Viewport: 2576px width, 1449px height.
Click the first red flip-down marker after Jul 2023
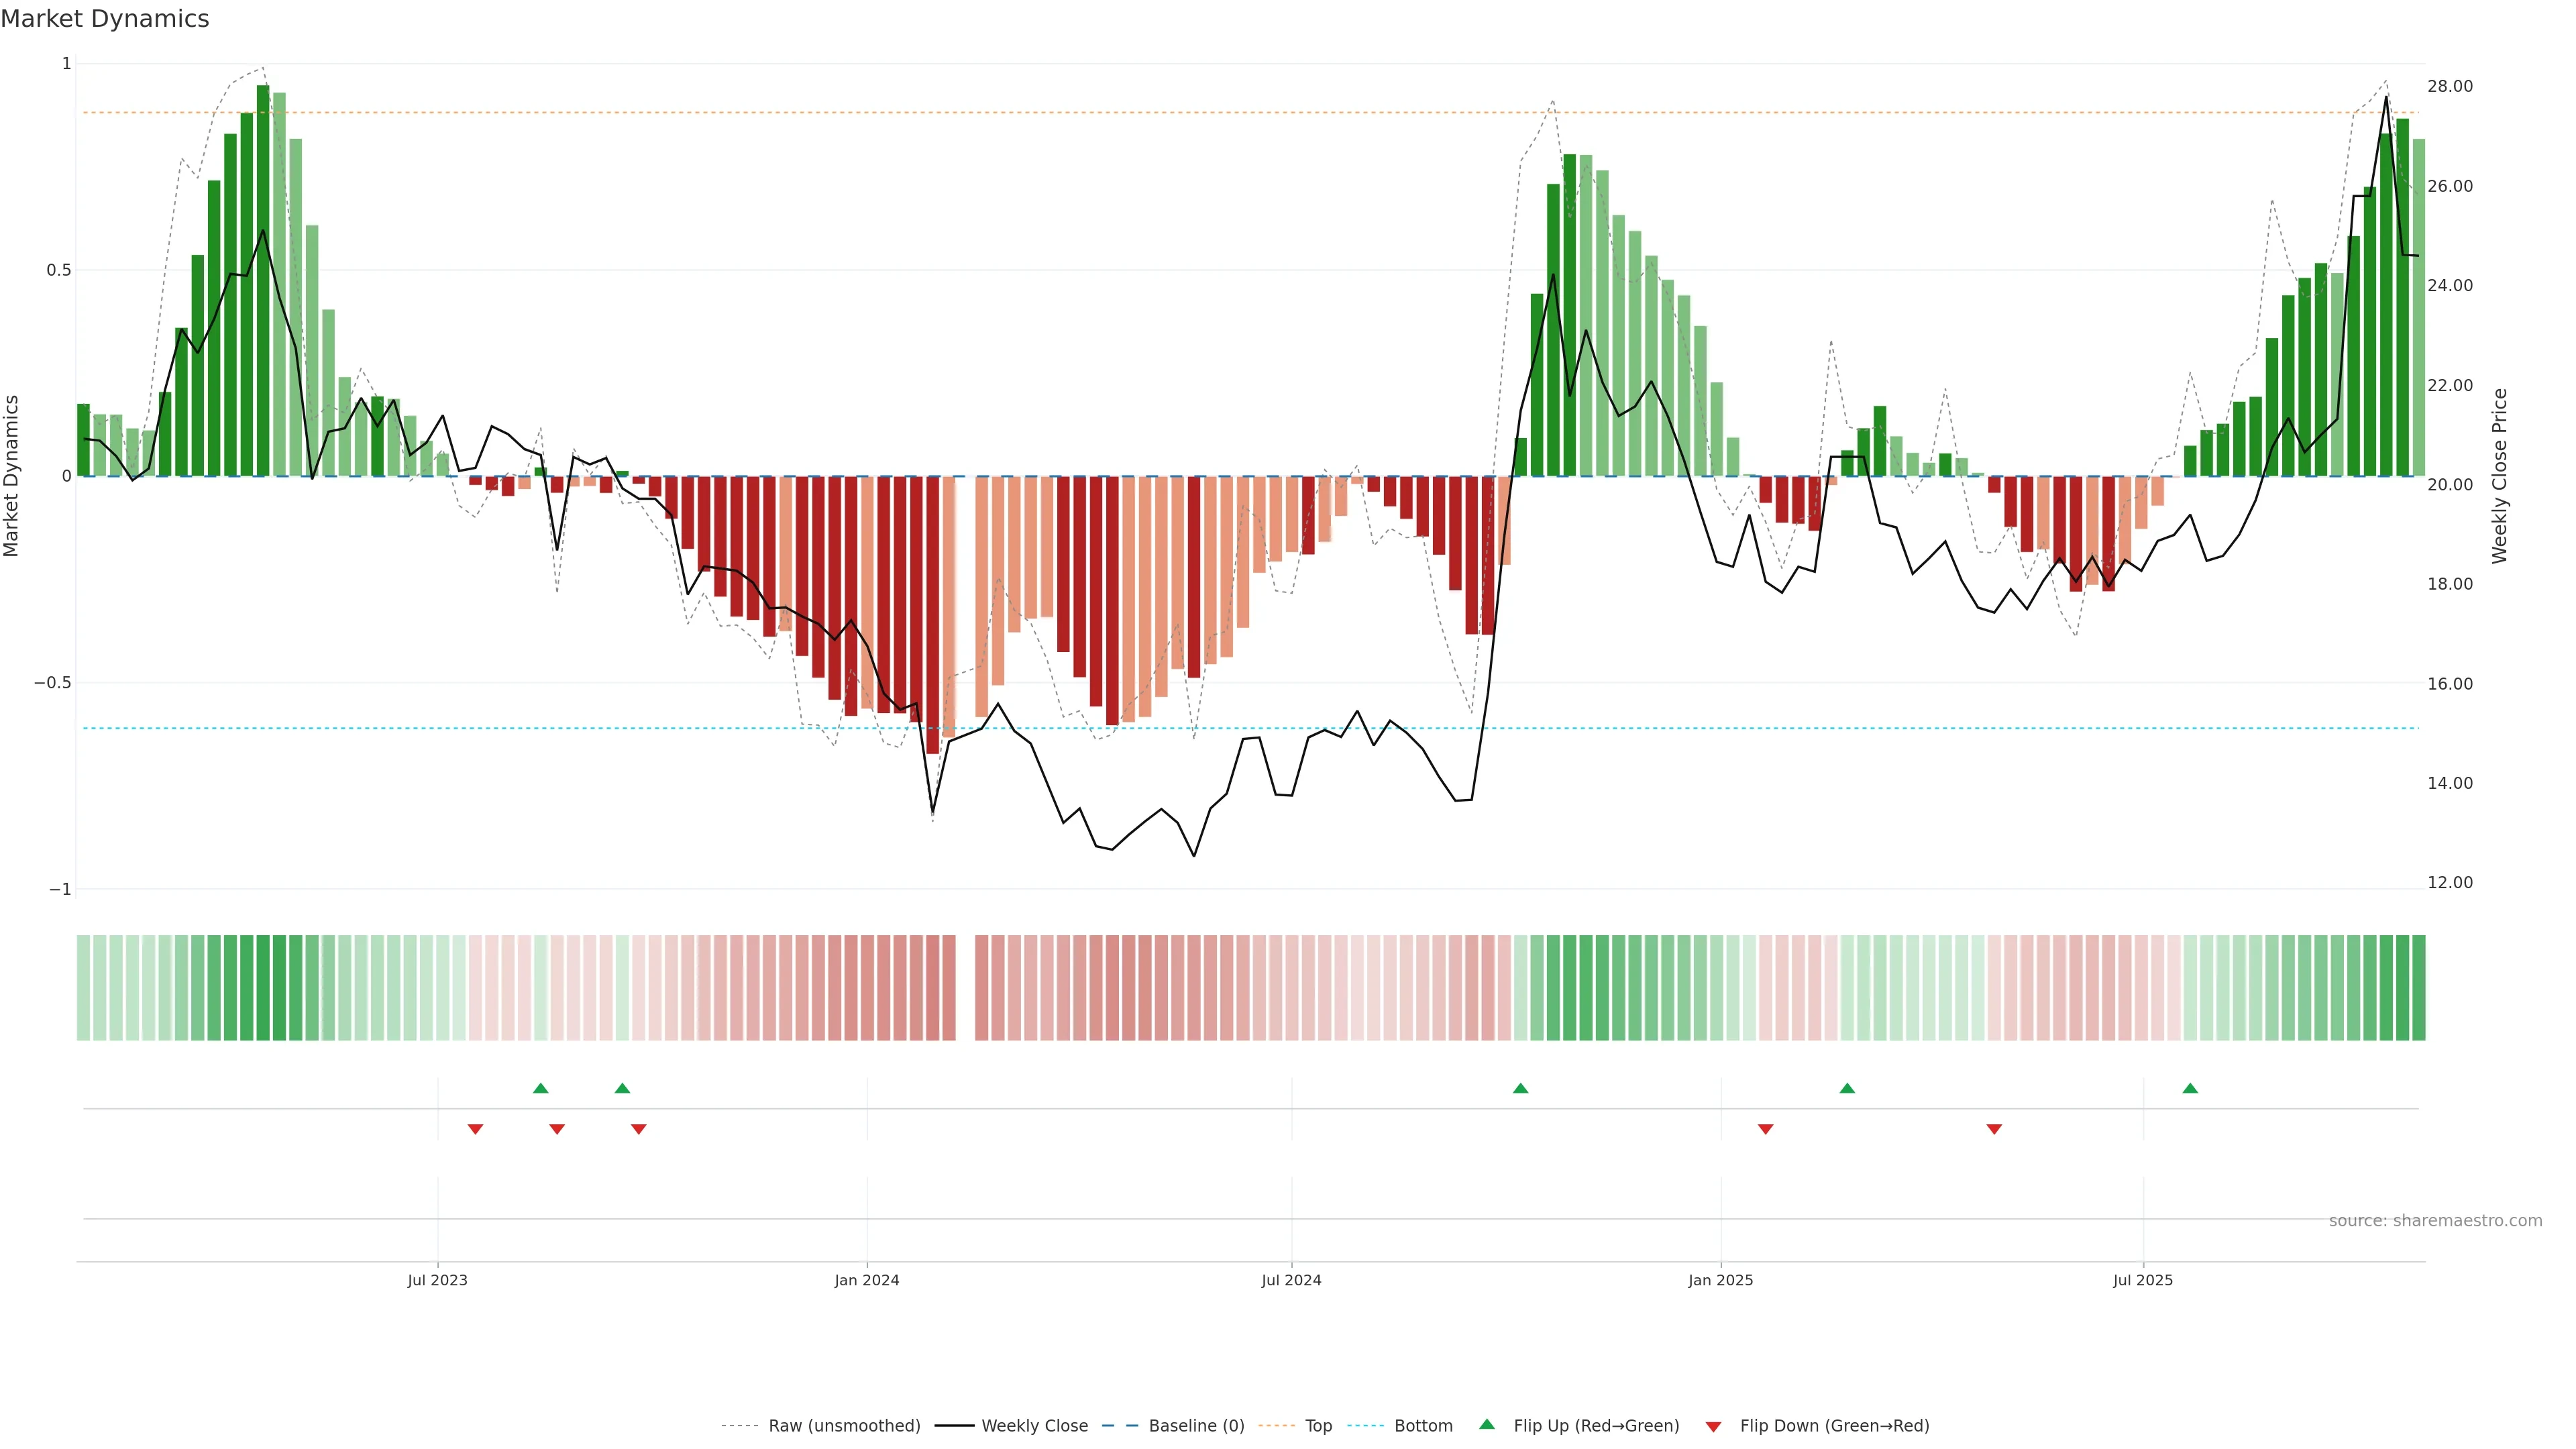point(475,1129)
